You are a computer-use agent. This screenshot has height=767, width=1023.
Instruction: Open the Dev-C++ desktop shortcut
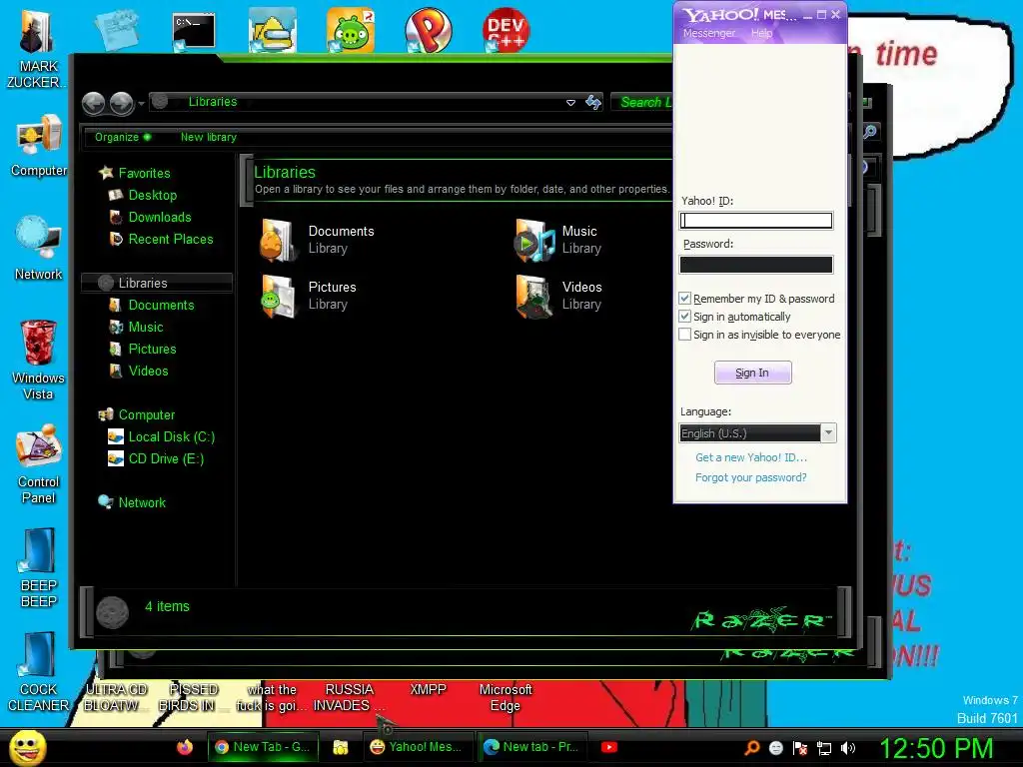(x=506, y=30)
